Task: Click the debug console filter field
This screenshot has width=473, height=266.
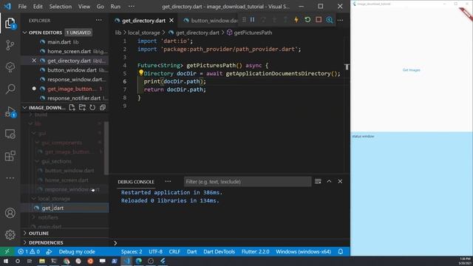Action: (248, 182)
